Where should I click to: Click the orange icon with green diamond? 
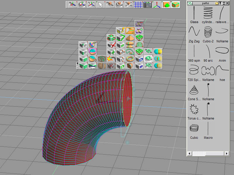coord(166,5)
